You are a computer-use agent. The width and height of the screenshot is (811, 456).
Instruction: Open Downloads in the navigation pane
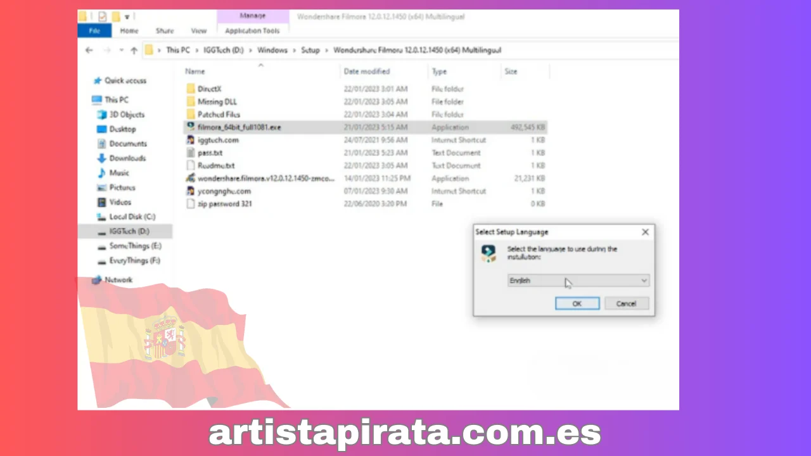point(121,158)
